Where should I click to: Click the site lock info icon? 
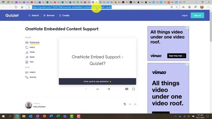pos(29,7)
